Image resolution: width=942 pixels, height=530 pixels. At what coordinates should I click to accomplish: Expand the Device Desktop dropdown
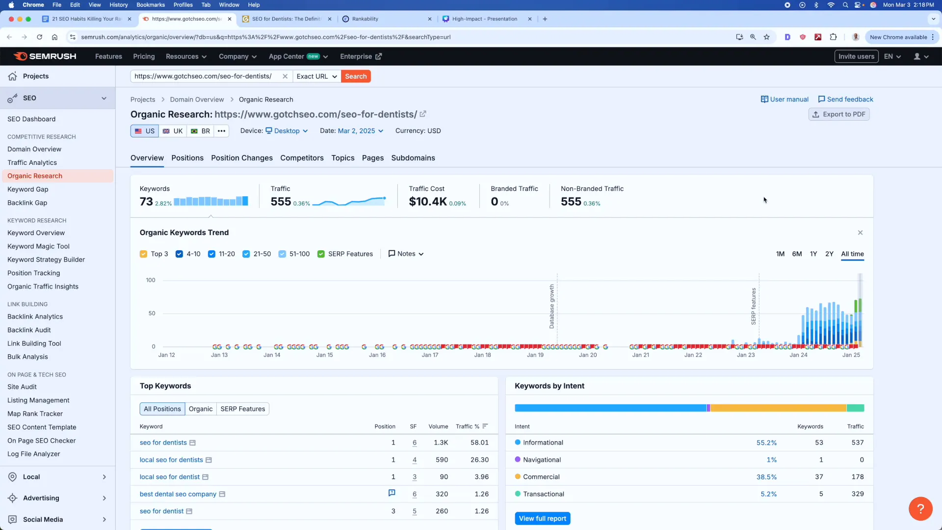[287, 131]
